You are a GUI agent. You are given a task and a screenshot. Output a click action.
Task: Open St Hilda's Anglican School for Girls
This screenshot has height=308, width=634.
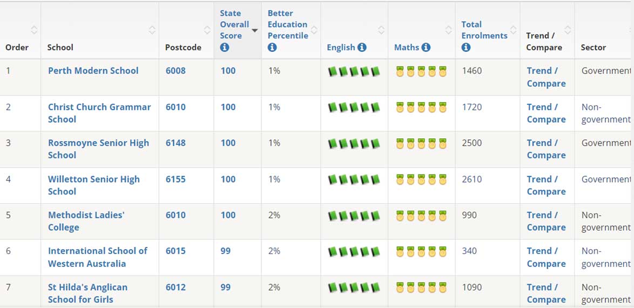pos(87,293)
